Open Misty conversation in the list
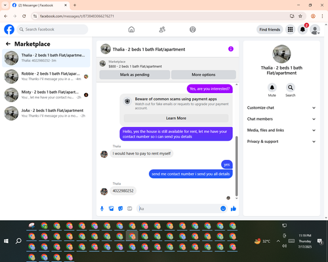This screenshot has width=328, height=262. 46,95
